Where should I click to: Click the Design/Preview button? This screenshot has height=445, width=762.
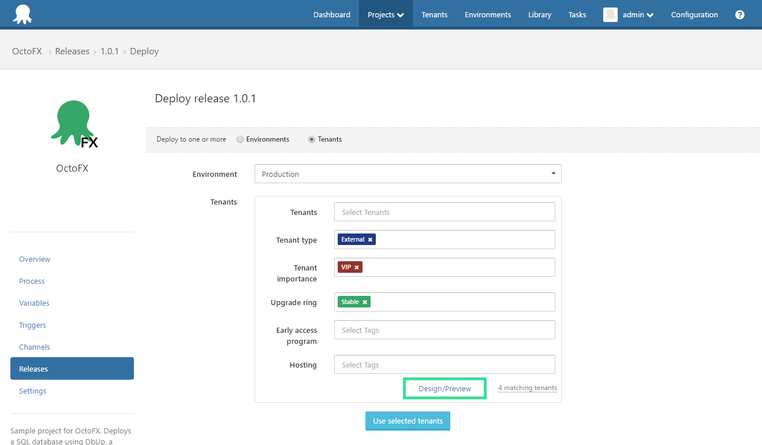[444, 388]
